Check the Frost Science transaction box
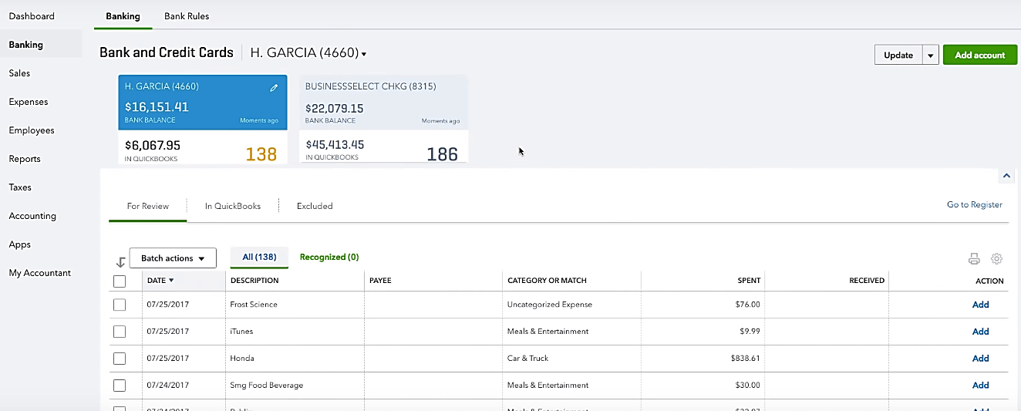Screen dimensions: 1021x411 coord(120,305)
